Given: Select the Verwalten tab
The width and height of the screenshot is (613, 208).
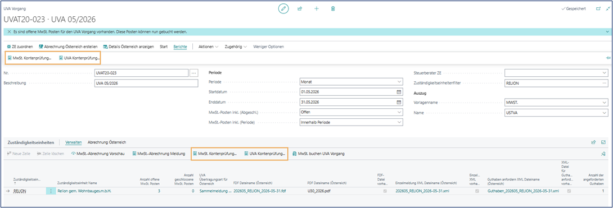Looking at the screenshot, I should [74, 142].
